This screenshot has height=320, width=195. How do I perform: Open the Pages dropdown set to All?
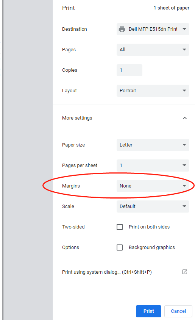(153, 50)
